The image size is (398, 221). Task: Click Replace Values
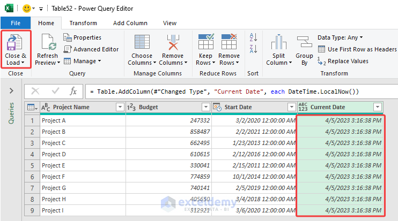(x=343, y=61)
